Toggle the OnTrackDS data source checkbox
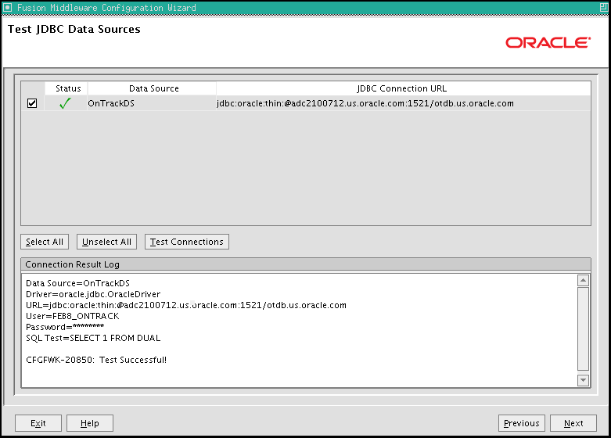Image resolution: width=611 pixels, height=438 pixels. point(32,103)
